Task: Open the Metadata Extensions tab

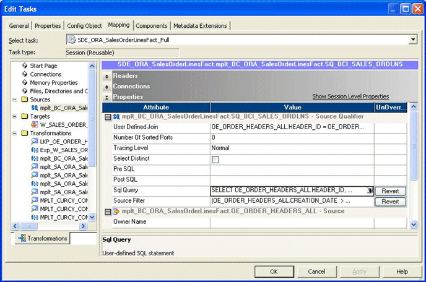Action: coord(200,26)
